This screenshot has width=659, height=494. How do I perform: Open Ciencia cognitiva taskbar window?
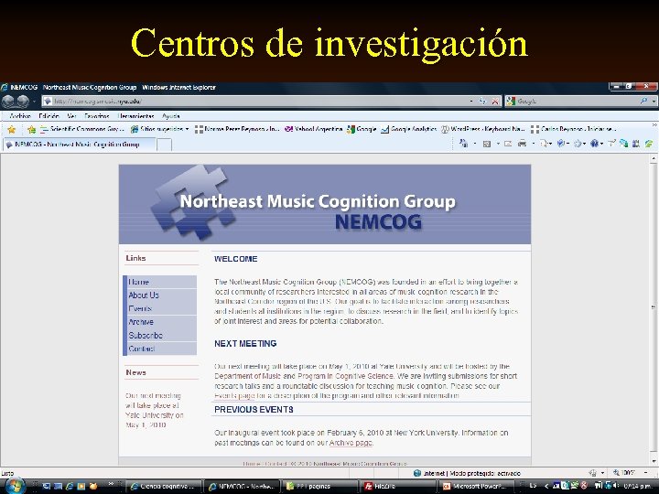[165, 486]
